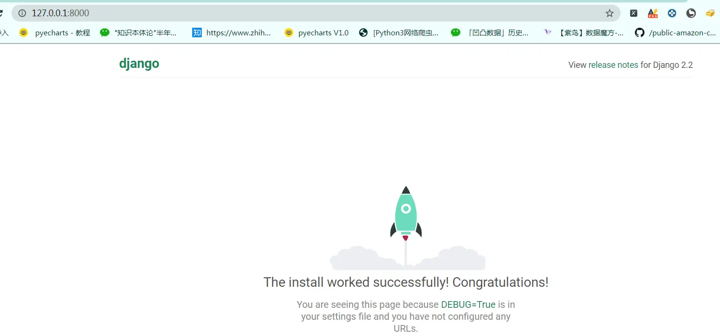Open the https://www.zhih... Zhihu bookmark
The height and width of the screenshot is (336, 720).
click(231, 33)
